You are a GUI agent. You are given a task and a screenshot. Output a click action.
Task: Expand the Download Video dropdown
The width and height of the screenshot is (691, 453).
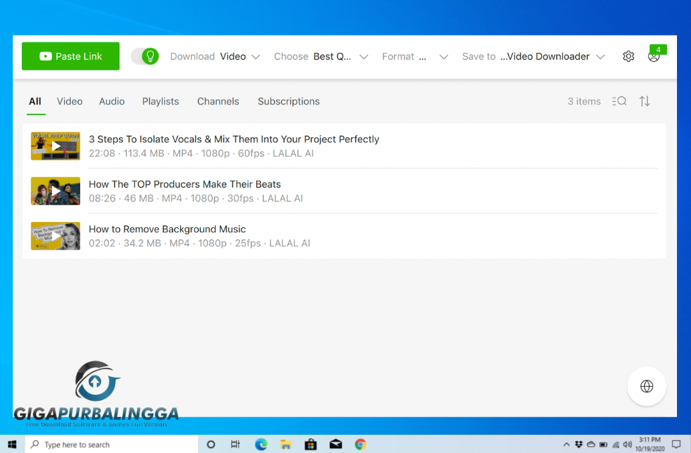pyautogui.click(x=240, y=56)
